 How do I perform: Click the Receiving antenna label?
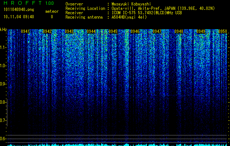[x=84, y=17]
